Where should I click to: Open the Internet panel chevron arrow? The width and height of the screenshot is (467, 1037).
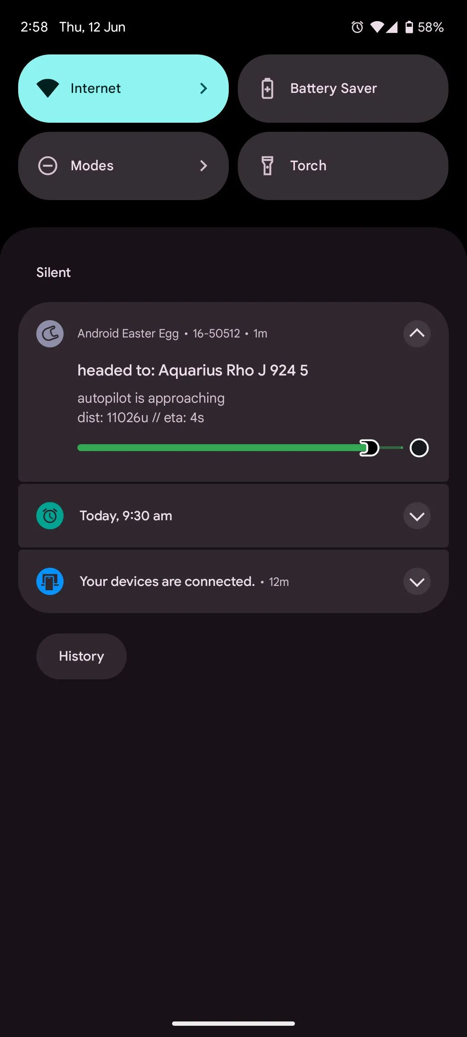click(203, 89)
